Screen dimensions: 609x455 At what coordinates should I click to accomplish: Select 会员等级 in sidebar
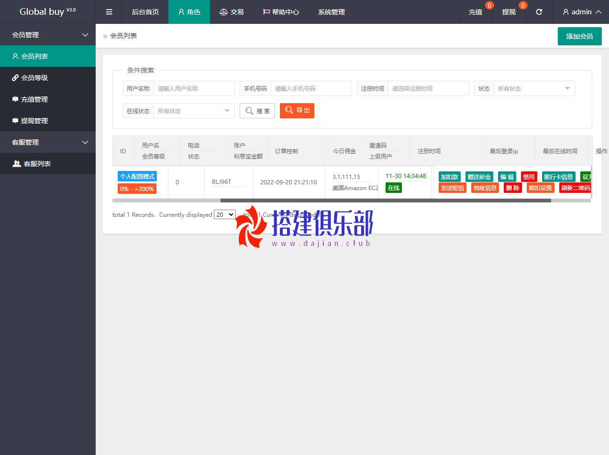tap(48, 78)
